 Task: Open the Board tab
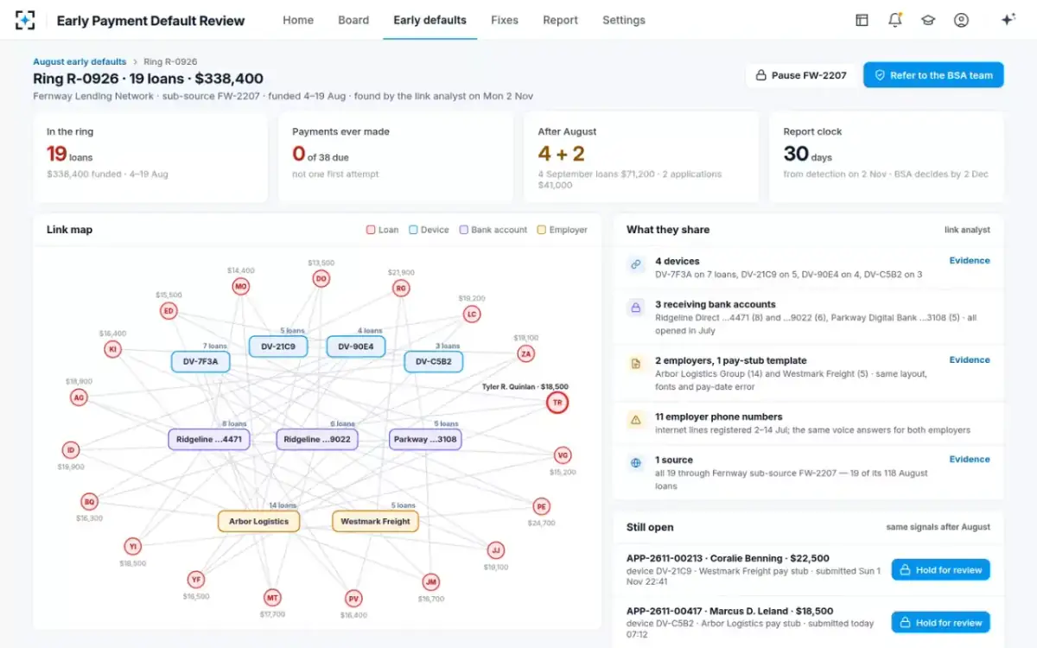[353, 20]
